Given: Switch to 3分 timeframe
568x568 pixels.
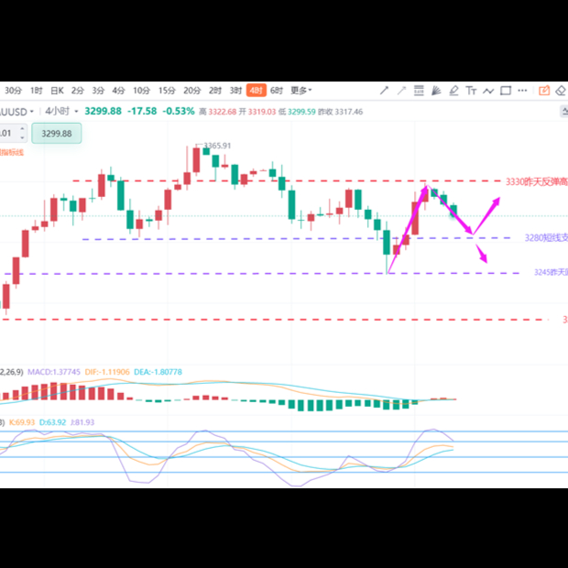Looking at the screenshot, I should point(98,91).
